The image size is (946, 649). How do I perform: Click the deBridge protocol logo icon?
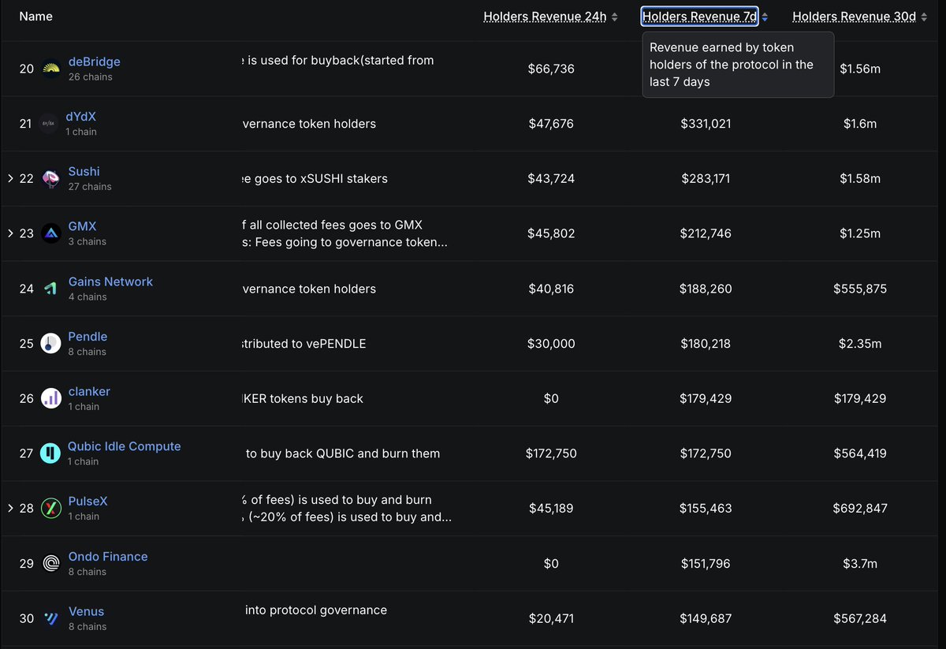click(51, 69)
